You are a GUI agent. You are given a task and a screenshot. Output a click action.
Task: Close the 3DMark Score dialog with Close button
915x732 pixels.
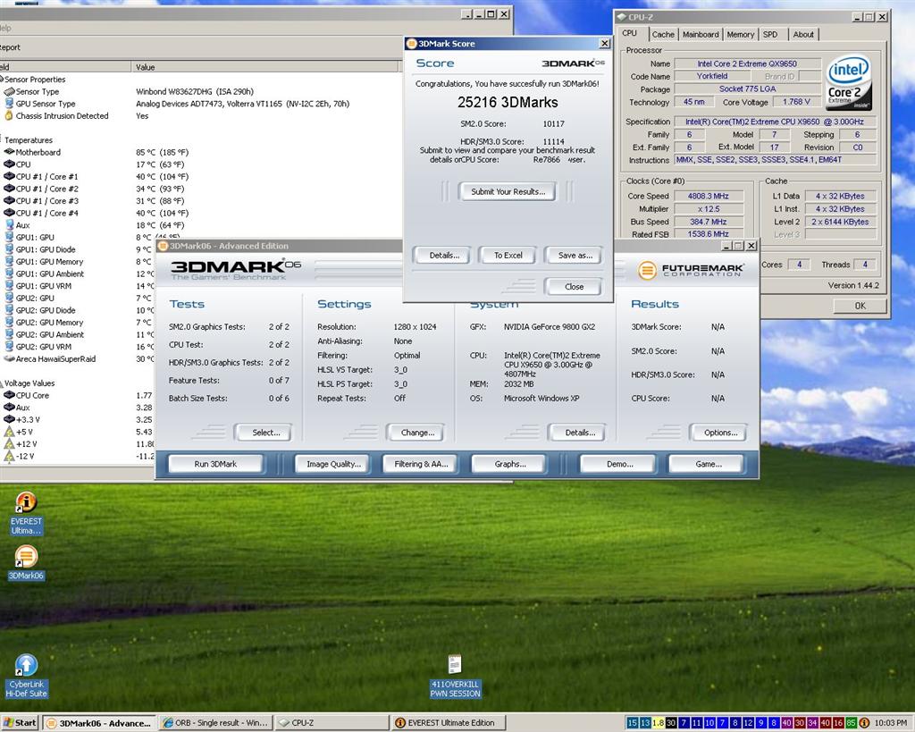click(574, 287)
